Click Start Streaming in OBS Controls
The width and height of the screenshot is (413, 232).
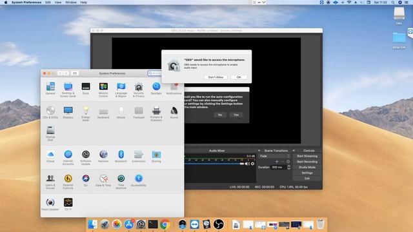point(307,156)
